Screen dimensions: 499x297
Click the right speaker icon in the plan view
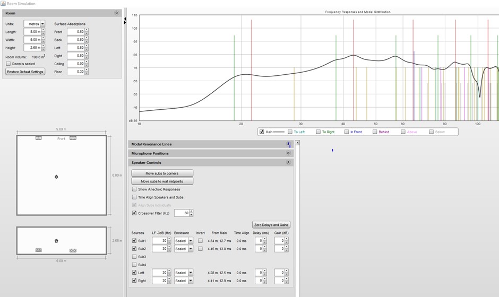click(73, 138)
